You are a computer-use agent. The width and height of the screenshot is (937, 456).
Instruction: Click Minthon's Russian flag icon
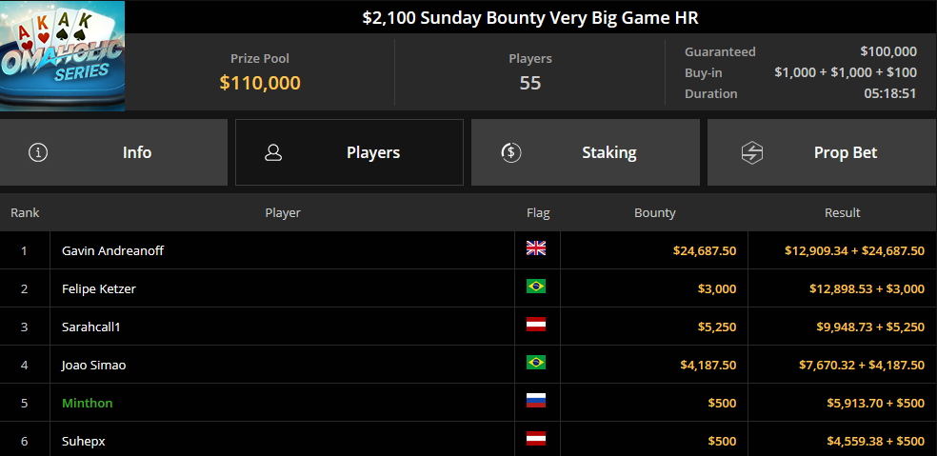(536, 401)
